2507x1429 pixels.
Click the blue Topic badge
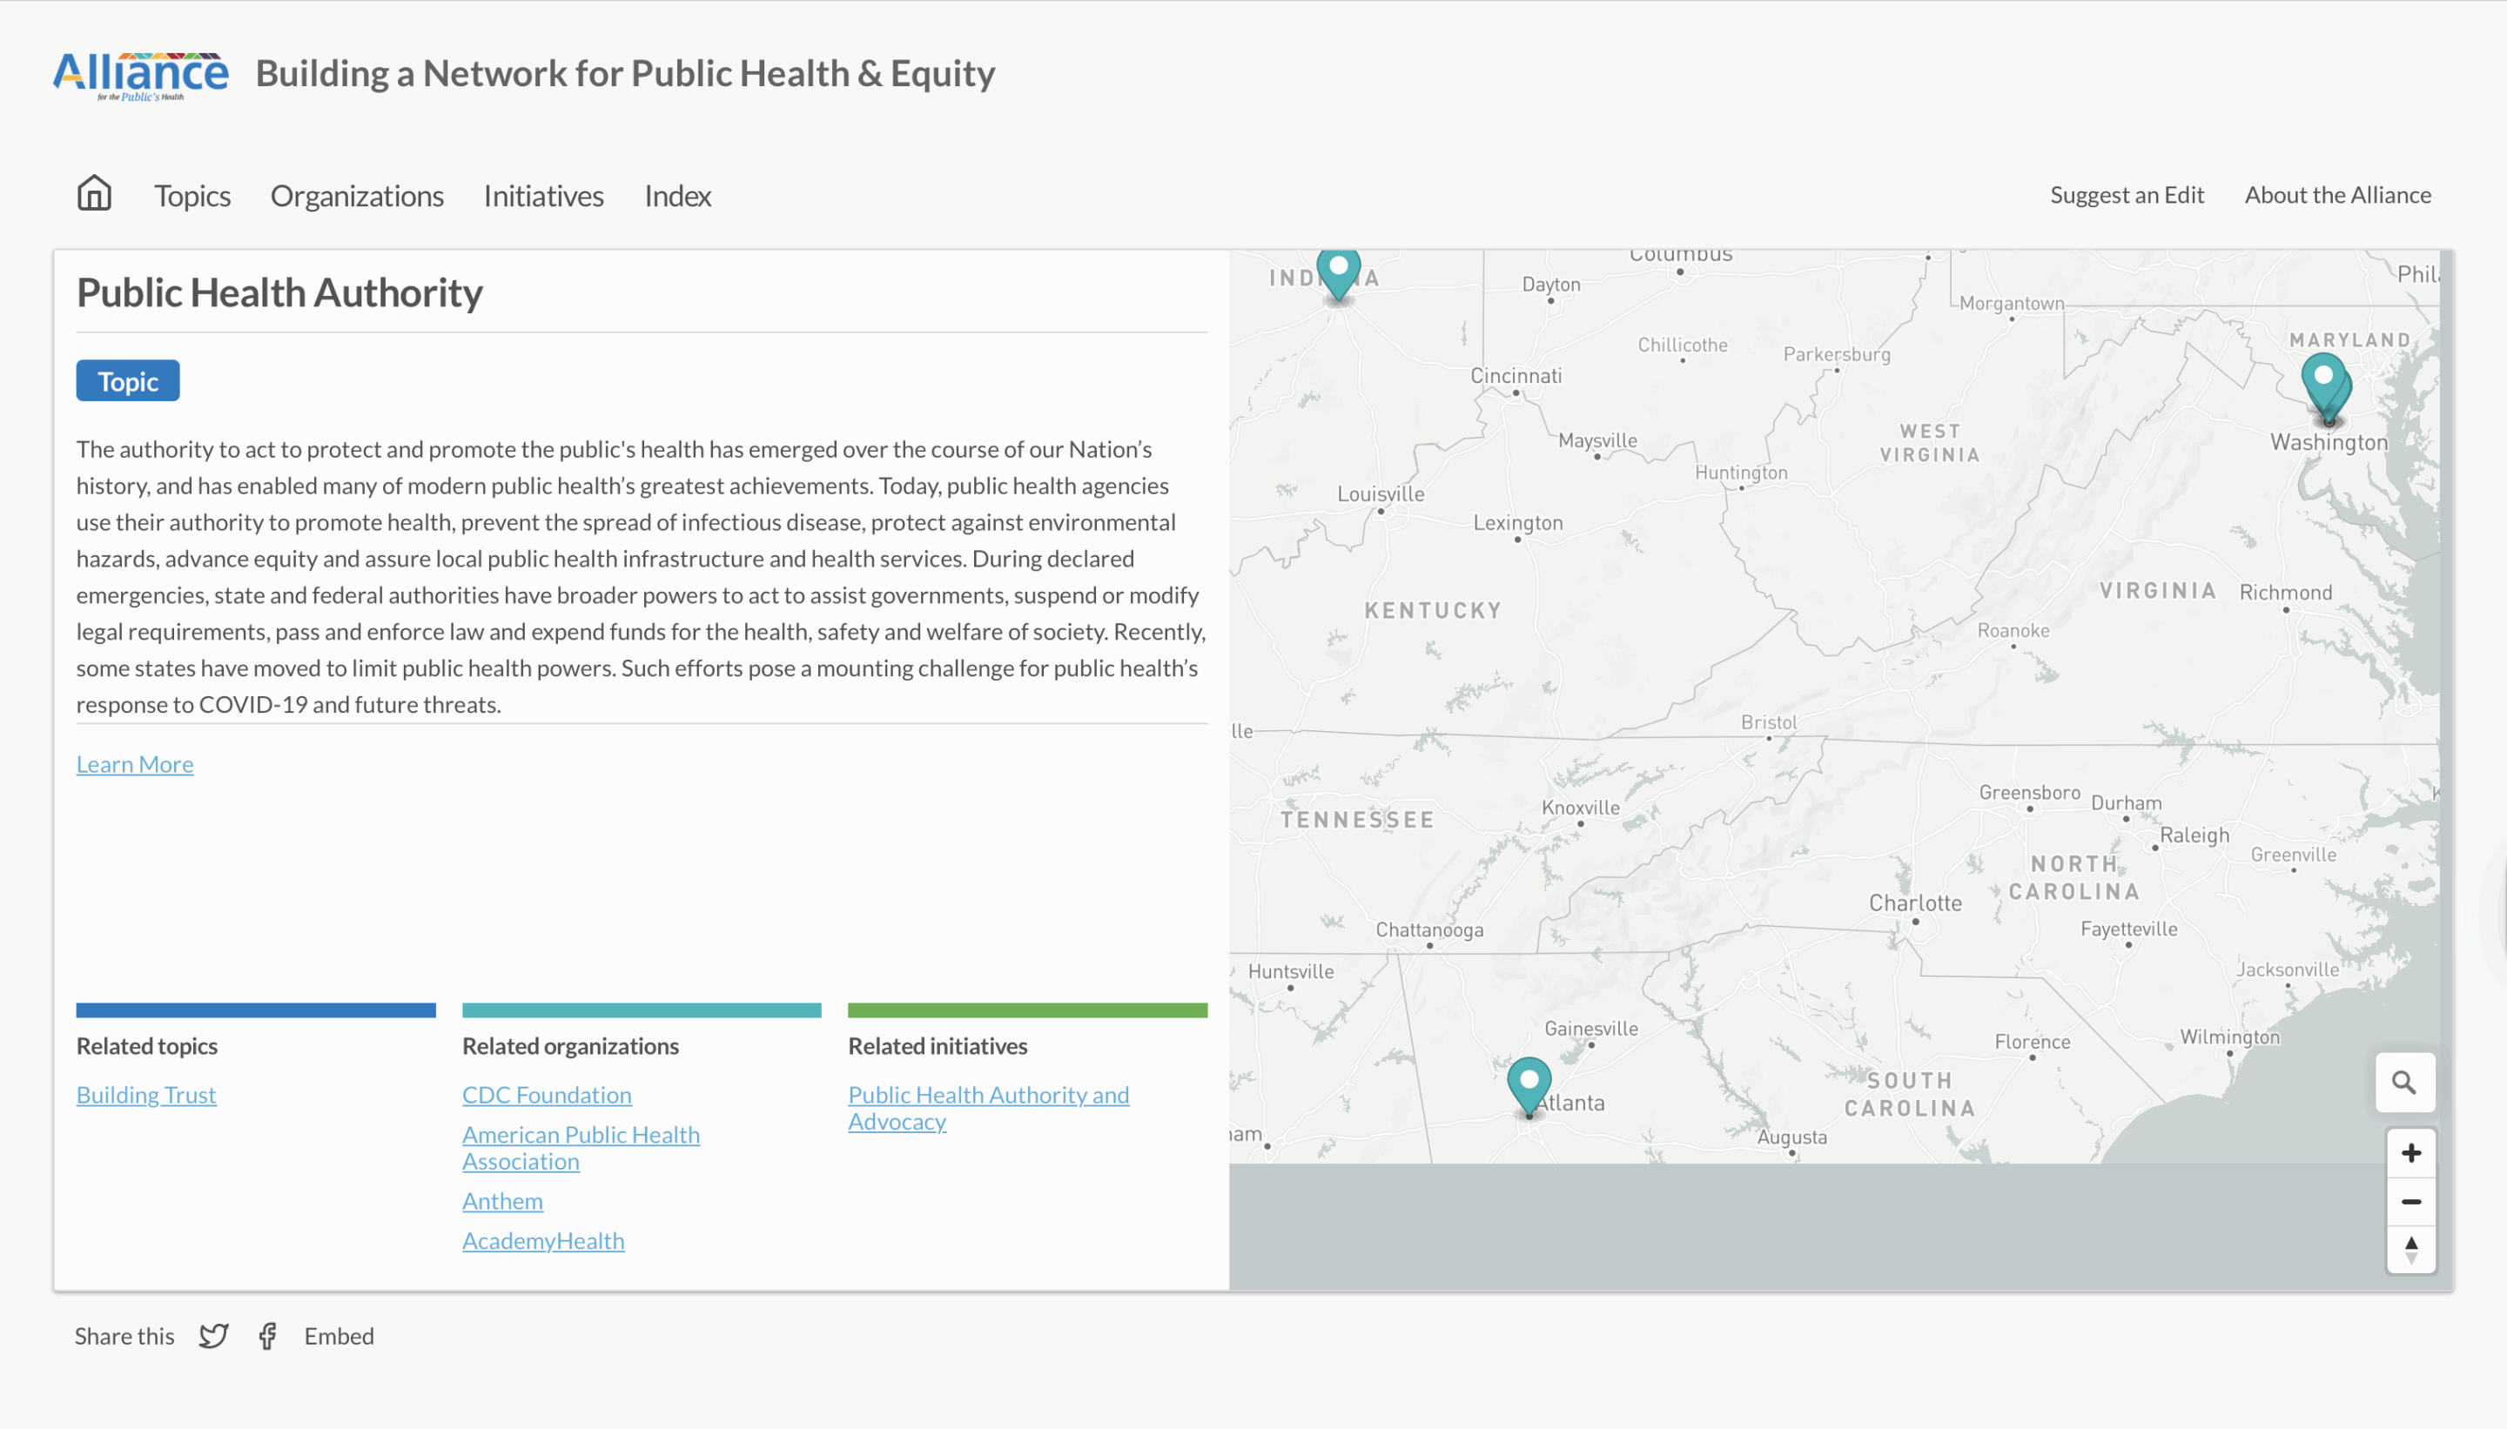point(128,381)
